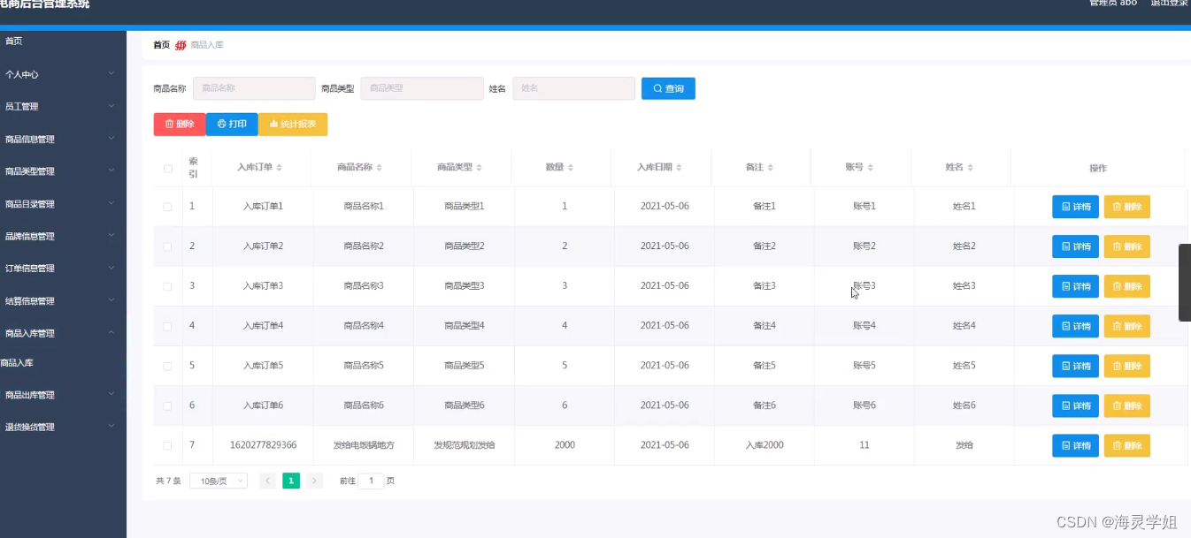Image resolution: width=1191 pixels, height=538 pixels.
Task: Expand the 商品目录管理 sidebar menu
Action: tap(63, 203)
